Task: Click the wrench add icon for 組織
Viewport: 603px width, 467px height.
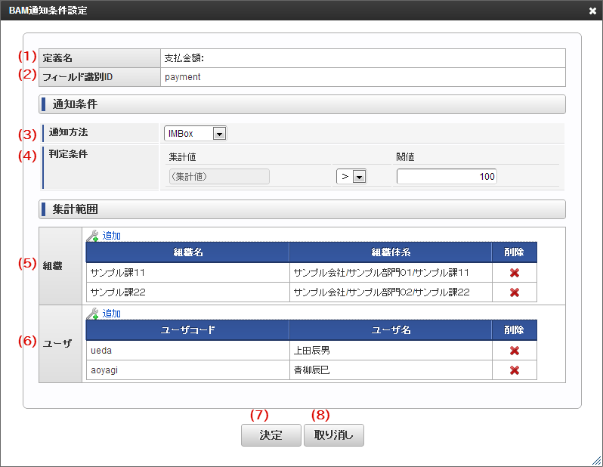Action: pyautogui.click(x=93, y=236)
